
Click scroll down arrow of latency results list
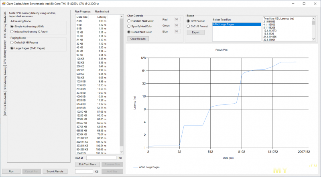[122, 152]
